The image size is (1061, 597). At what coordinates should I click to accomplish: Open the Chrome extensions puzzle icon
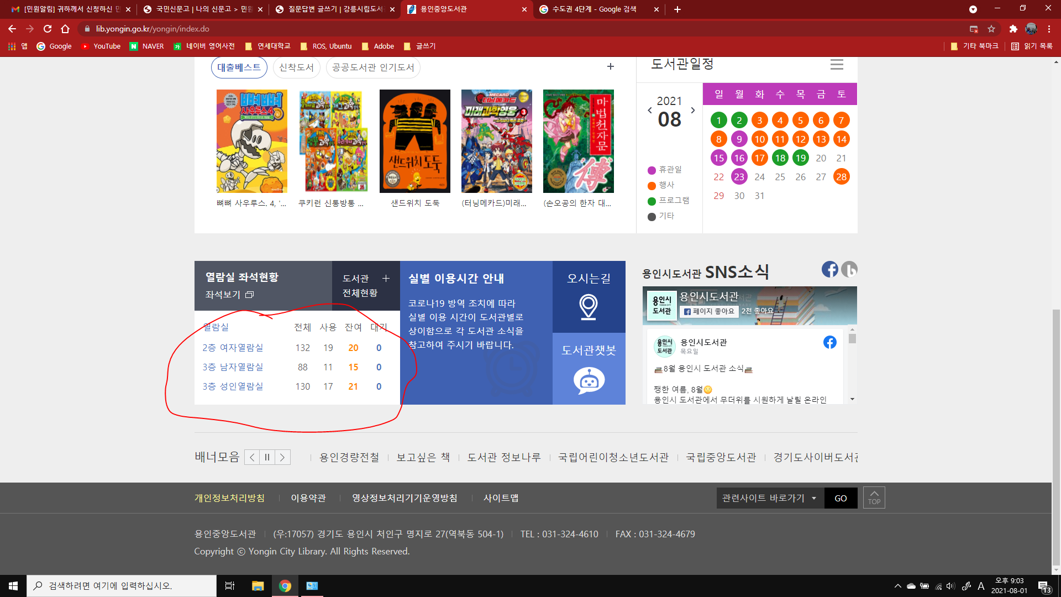click(x=1013, y=29)
